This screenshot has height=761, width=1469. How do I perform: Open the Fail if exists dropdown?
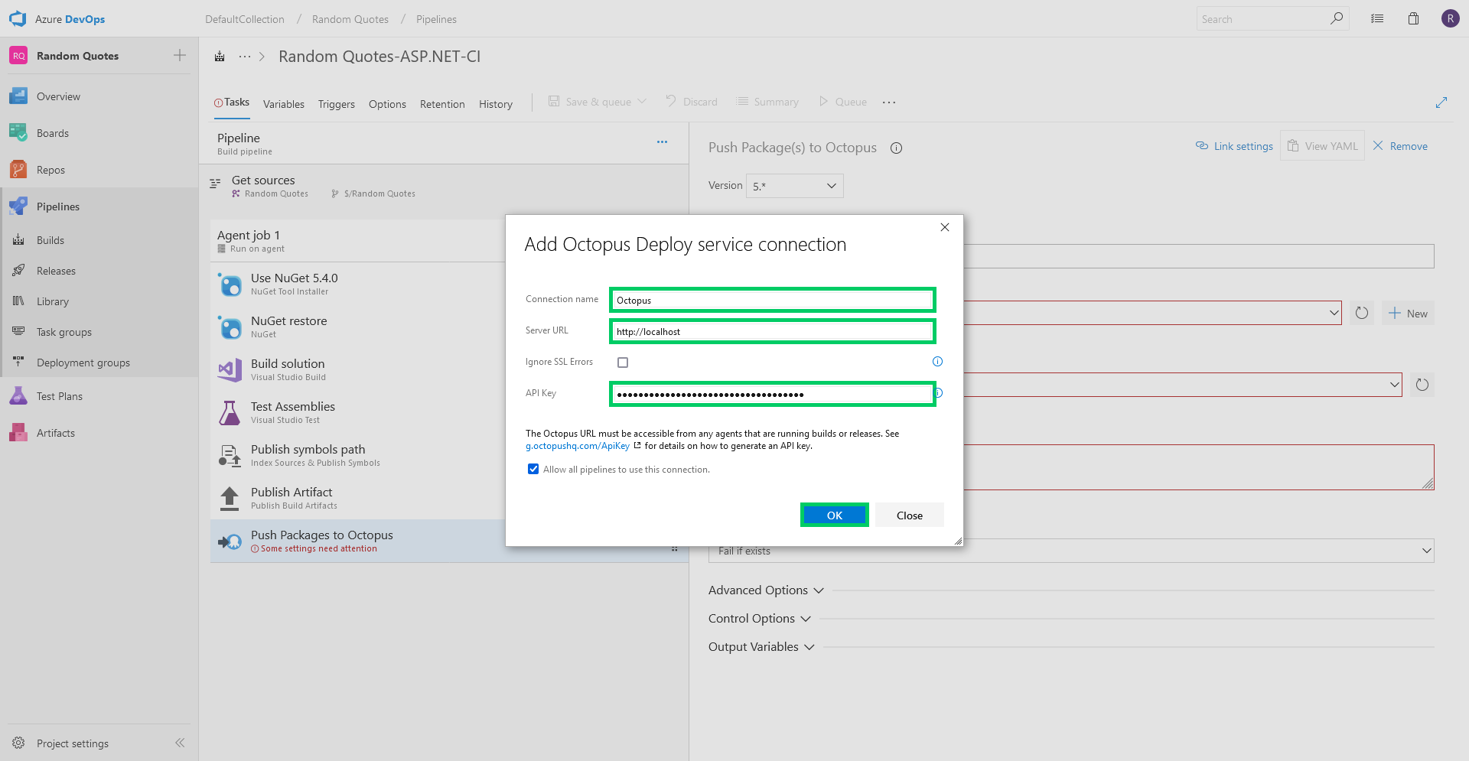1071,551
